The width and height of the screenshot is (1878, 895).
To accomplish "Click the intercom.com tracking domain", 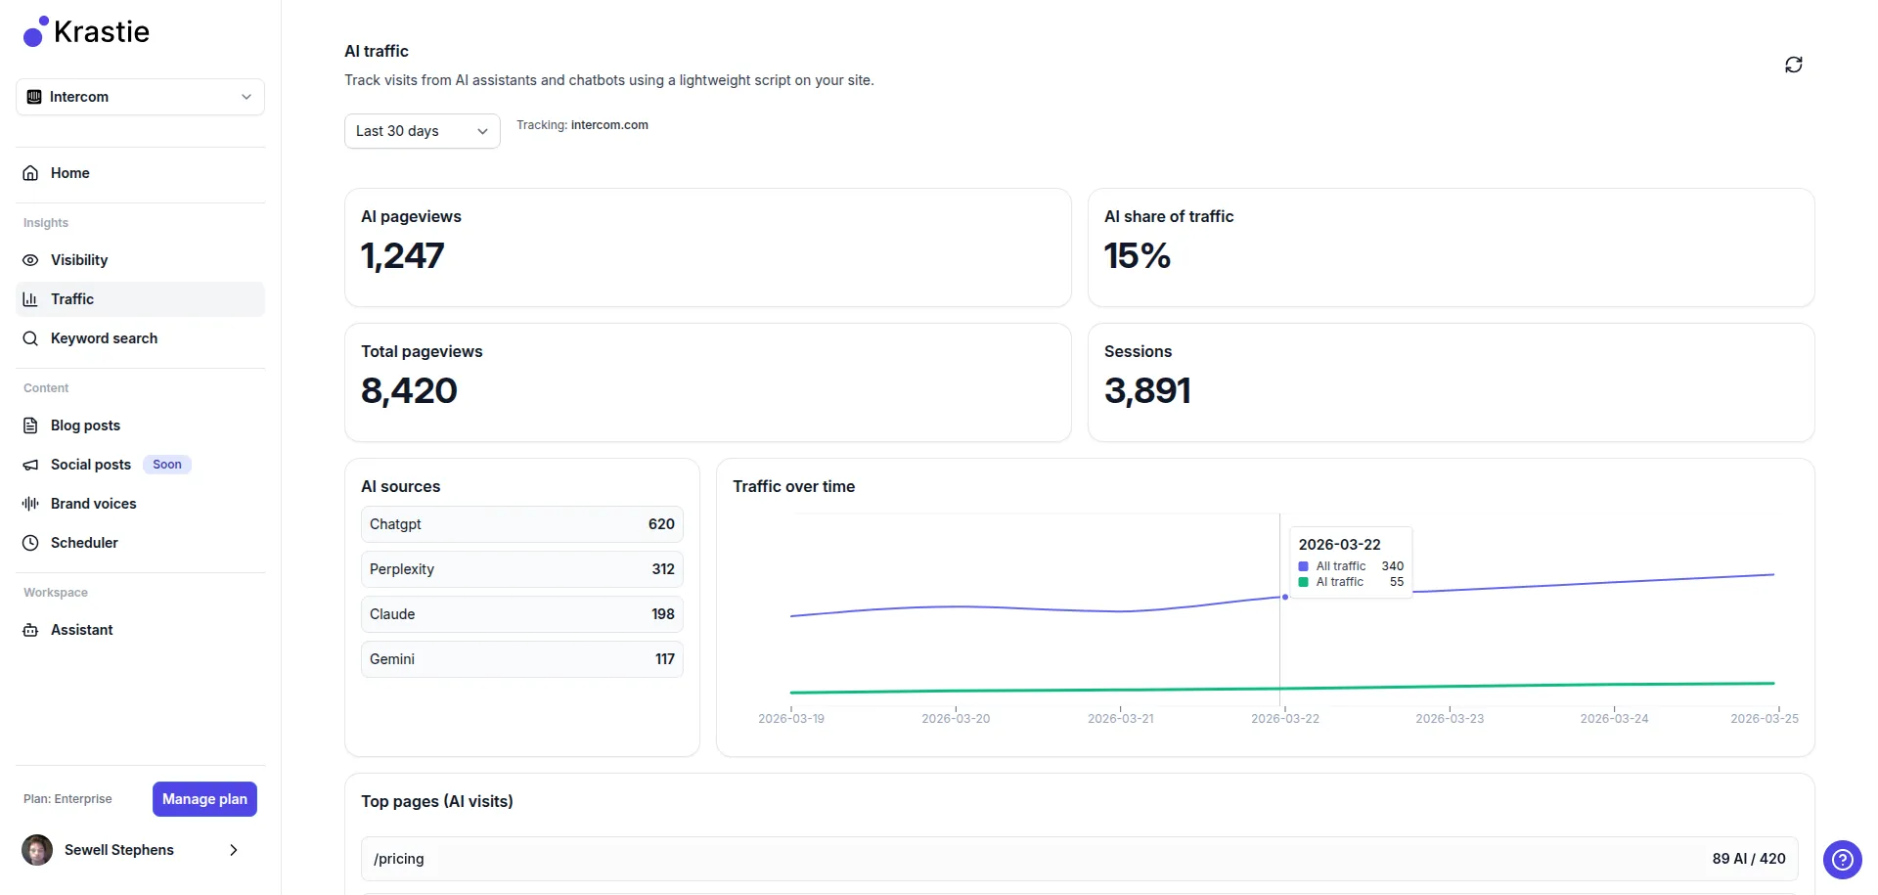I will [x=609, y=125].
